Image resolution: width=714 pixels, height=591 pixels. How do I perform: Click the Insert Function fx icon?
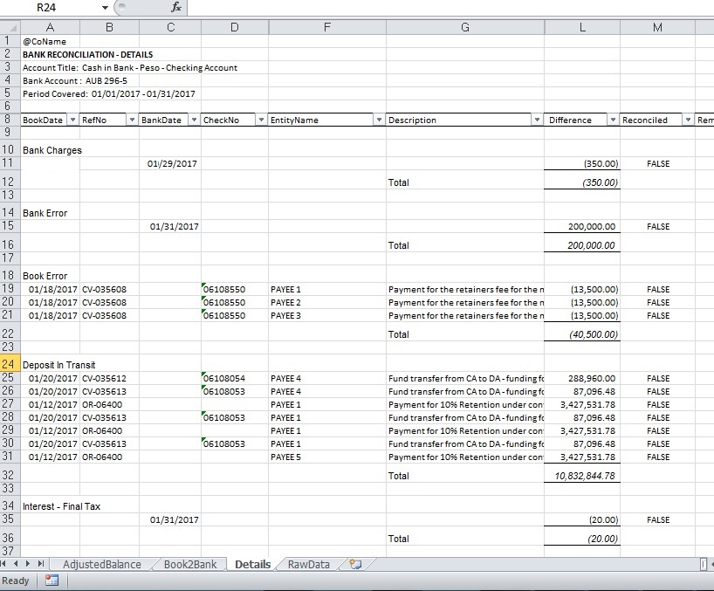tap(176, 7)
